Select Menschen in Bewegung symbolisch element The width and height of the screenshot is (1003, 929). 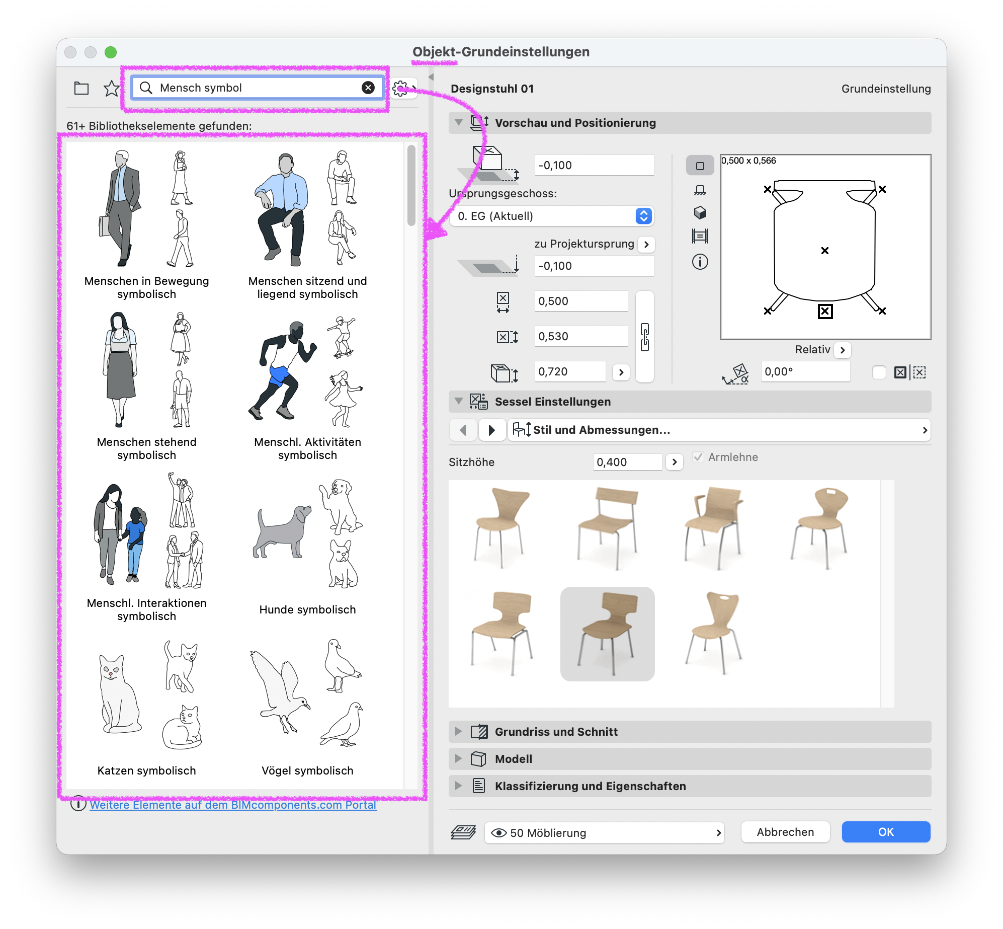point(147,224)
